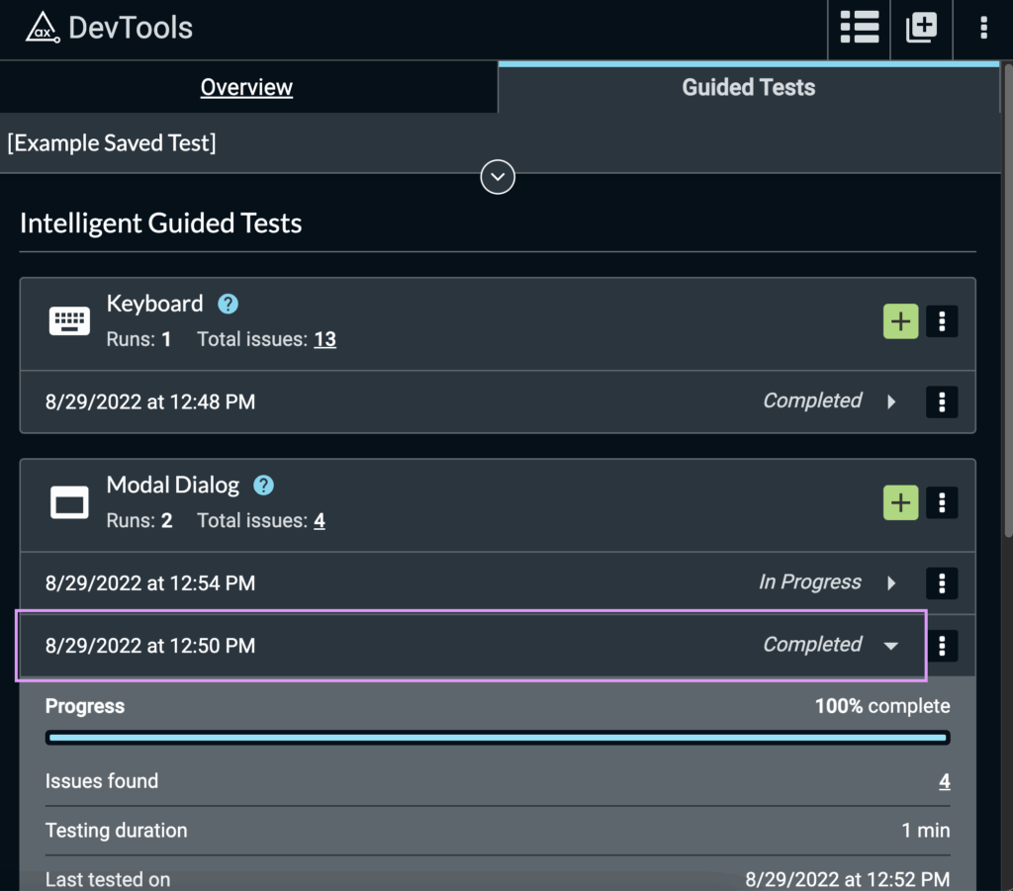The image size is (1013, 891).
Task: Click the window icon beside Modal Dialog
Action: point(69,501)
